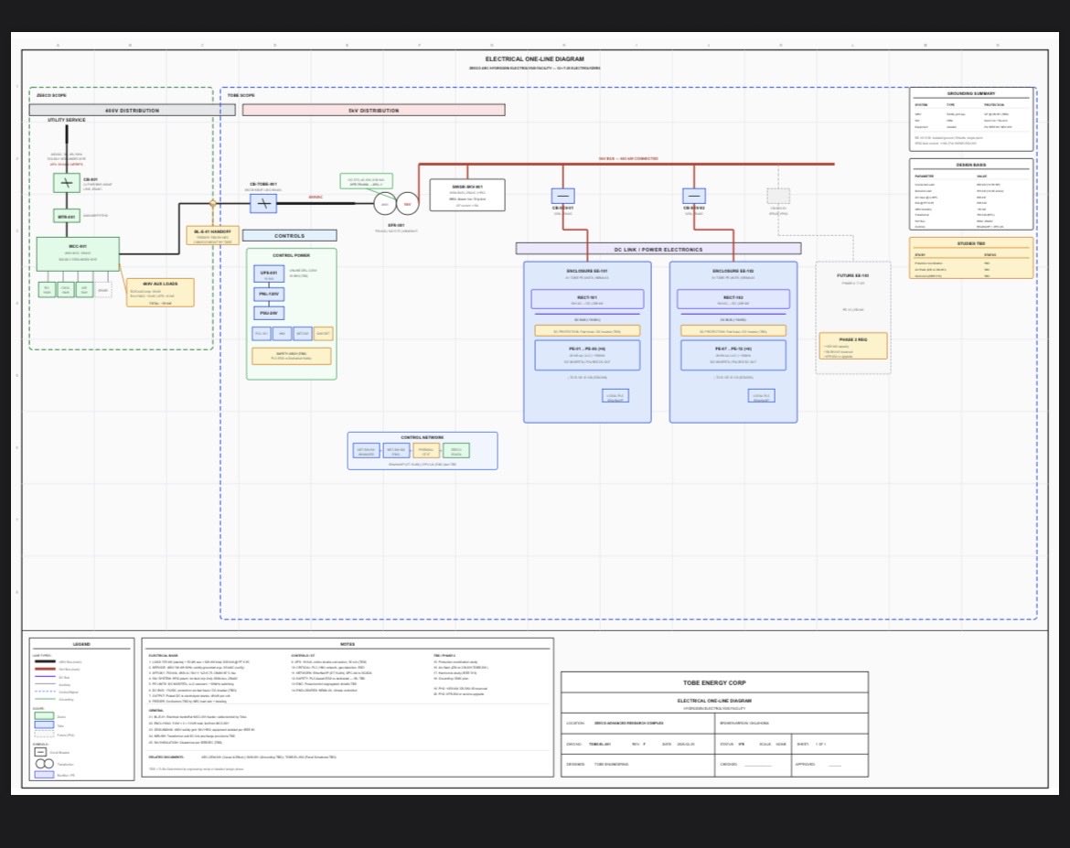Select the Controls header bar

(x=289, y=236)
